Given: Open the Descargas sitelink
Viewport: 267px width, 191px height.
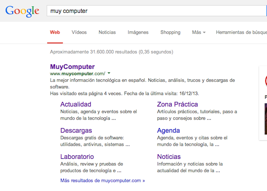Looking at the screenshot, I should click(76, 130).
